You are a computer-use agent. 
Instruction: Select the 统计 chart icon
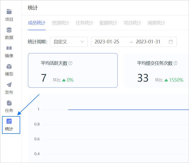pos(9,121)
